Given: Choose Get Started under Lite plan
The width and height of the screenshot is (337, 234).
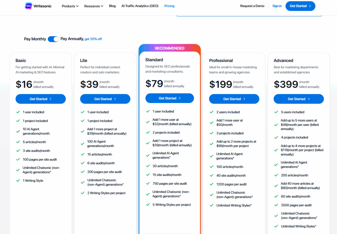Looking at the screenshot, I should tap(105, 99).
